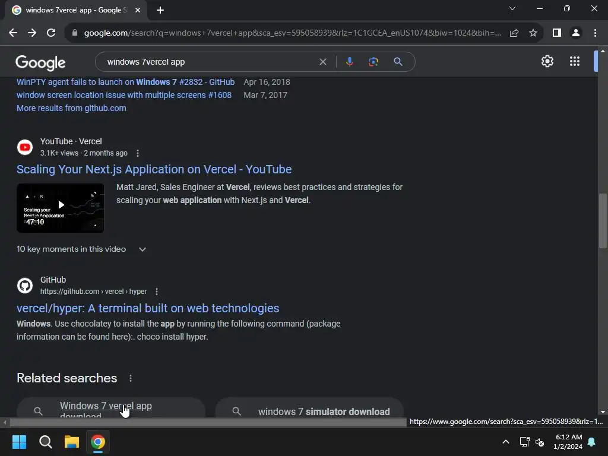Open the vercel/hyper terminal result link
Screen dimensions: 608x456
pyautogui.click(x=148, y=308)
